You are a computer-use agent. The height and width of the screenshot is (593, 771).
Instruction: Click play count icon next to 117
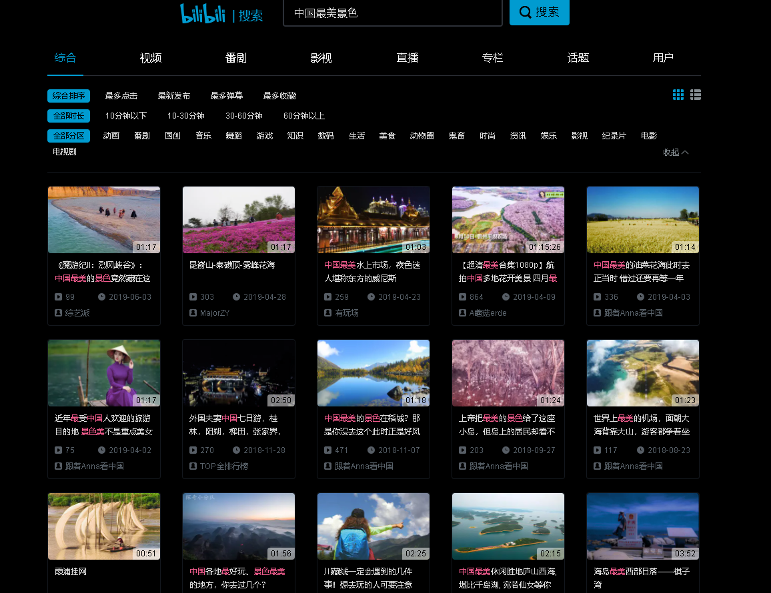[x=597, y=450]
